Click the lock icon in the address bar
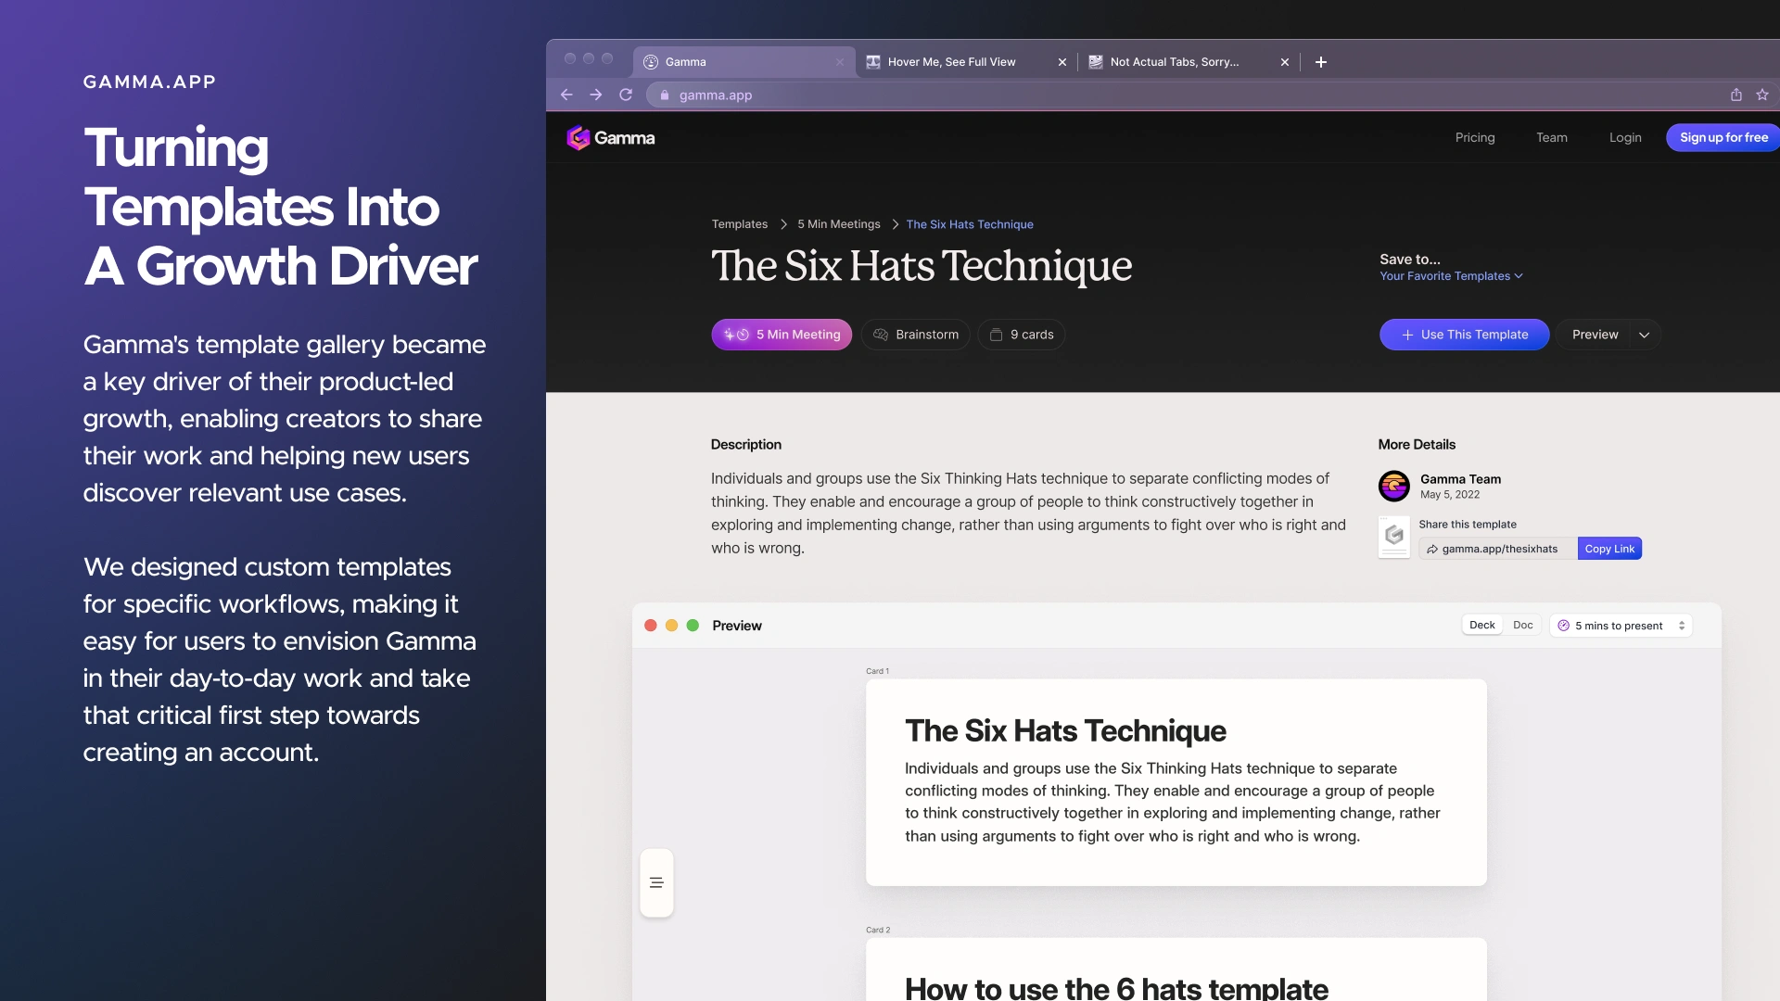This screenshot has width=1780, height=1001. (x=665, y=95)
